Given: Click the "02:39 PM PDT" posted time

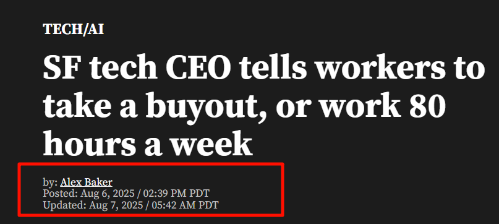Looking at the screenshot, I should (176, 193).
